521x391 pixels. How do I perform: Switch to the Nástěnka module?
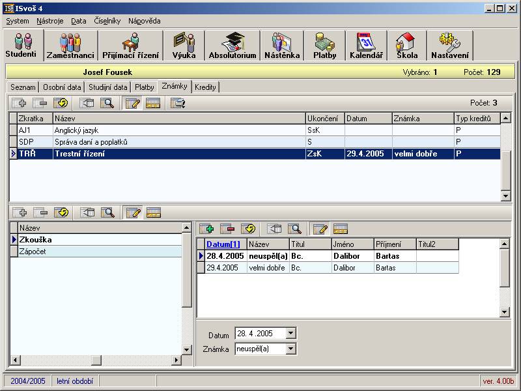(282, 46)
